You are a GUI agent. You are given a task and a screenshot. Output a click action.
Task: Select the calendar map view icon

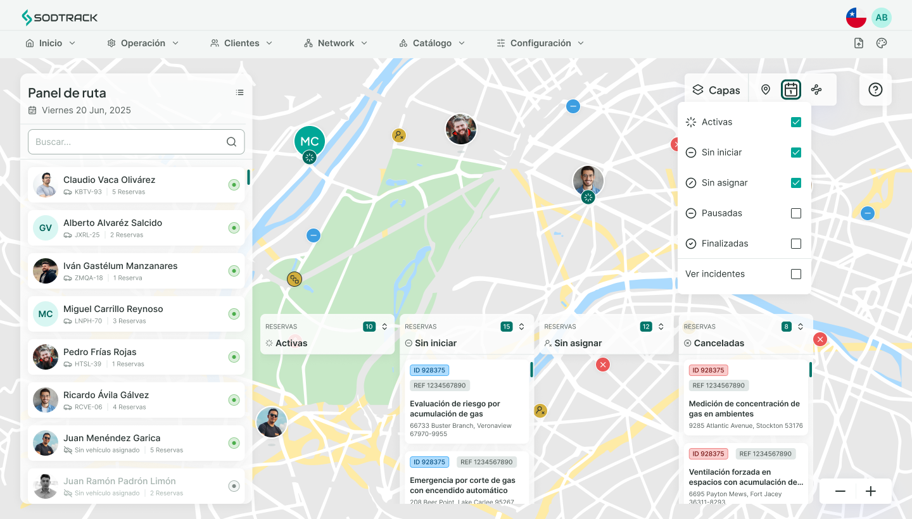tap(790, 89)
